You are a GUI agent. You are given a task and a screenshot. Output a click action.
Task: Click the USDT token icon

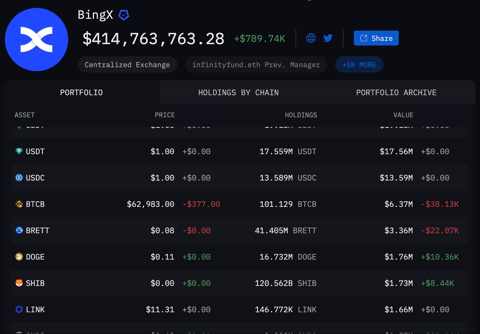[x=19, y=151]
